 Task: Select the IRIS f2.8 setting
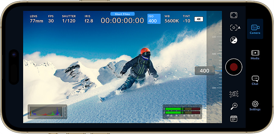click(89, 19)
